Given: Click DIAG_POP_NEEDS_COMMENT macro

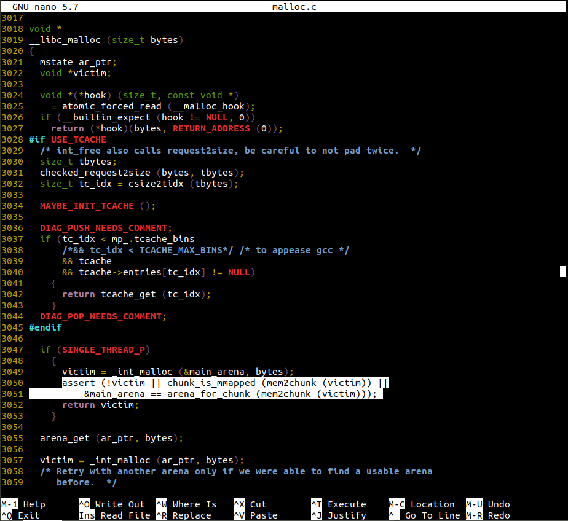Looking at the screenshot, I should [101, 316].
